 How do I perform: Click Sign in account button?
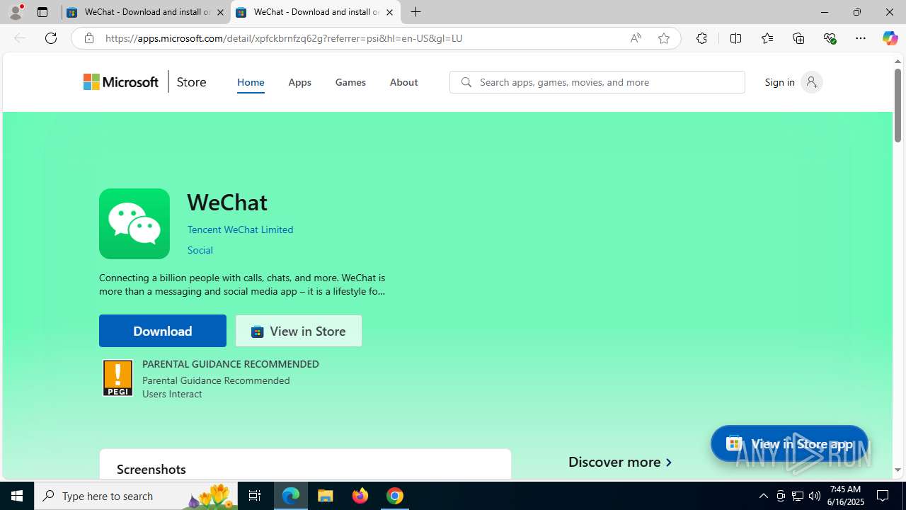(x=793, y=82)
